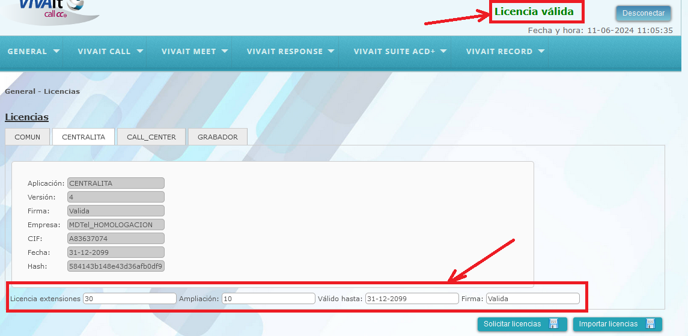
Task: Click the Hash field value
Action: coord(116,266)
